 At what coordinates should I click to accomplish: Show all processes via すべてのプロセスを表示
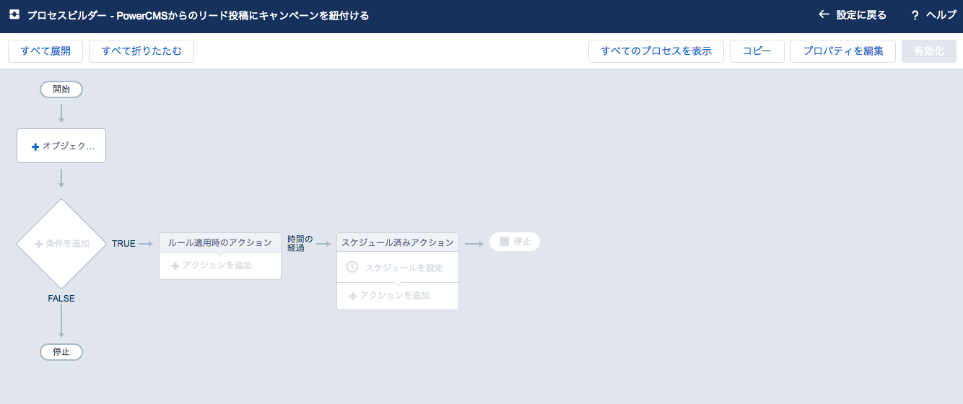click(656, 51)
